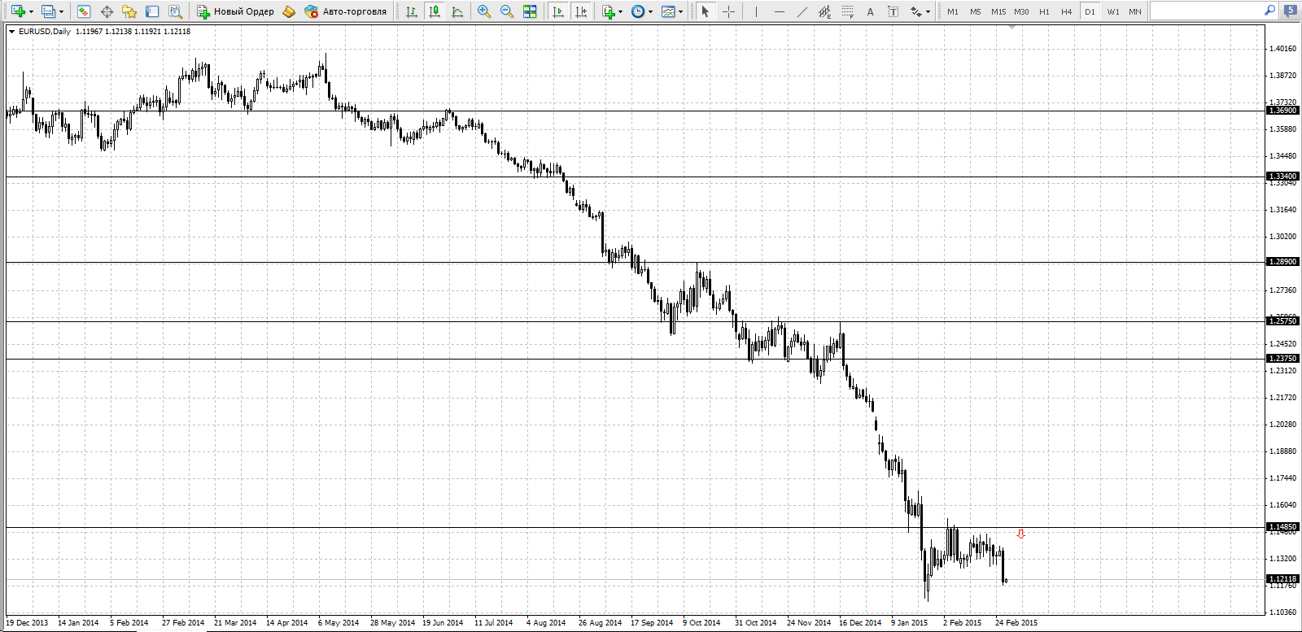The width and height of the screenshot is (1302, 632).
Task: Open the Profiles icon
Action: (x=48, y=11)
